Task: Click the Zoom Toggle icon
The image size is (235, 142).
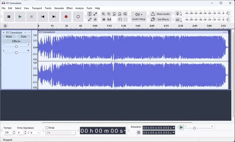Action: (x=125, y=14)
